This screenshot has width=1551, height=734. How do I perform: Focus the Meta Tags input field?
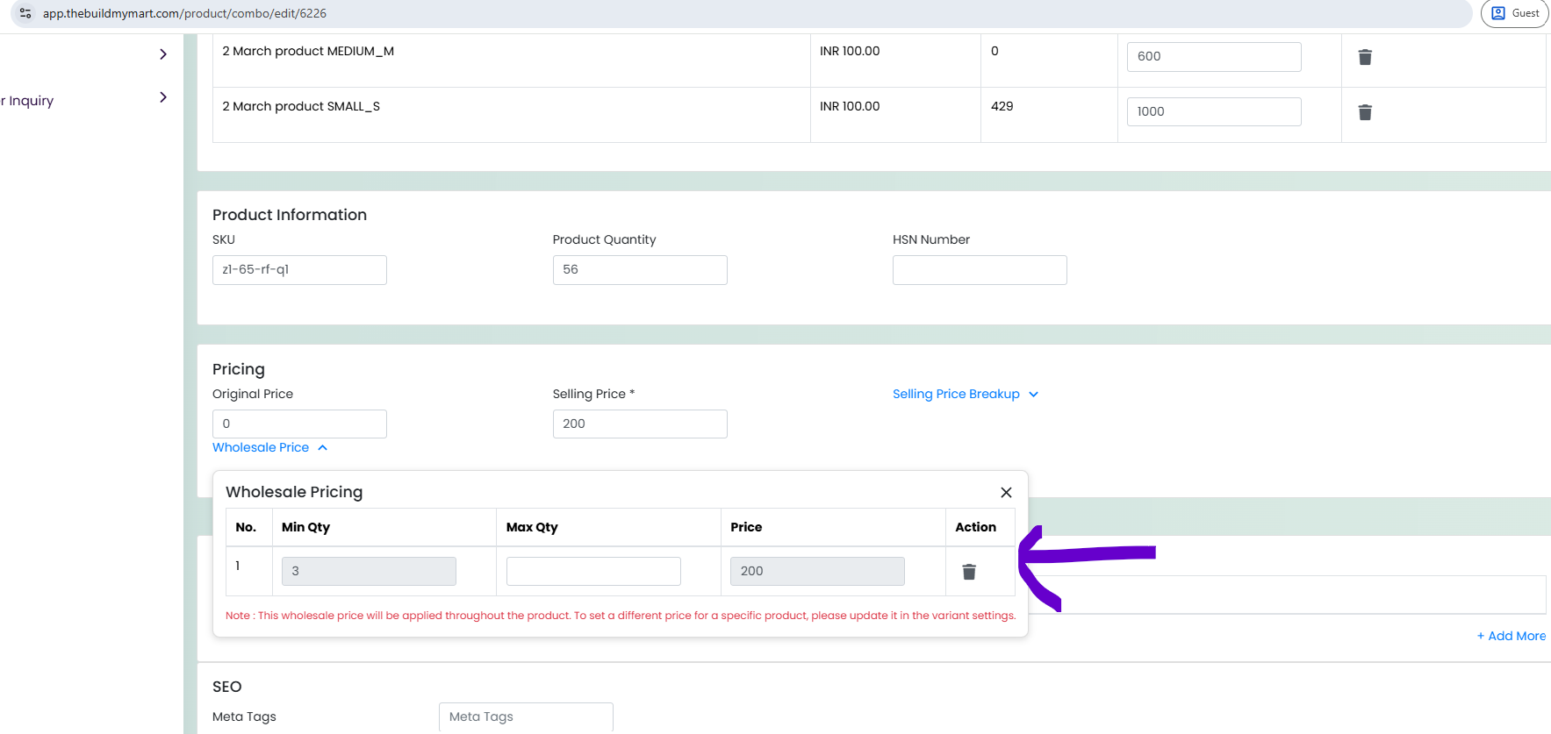(526, 716)
